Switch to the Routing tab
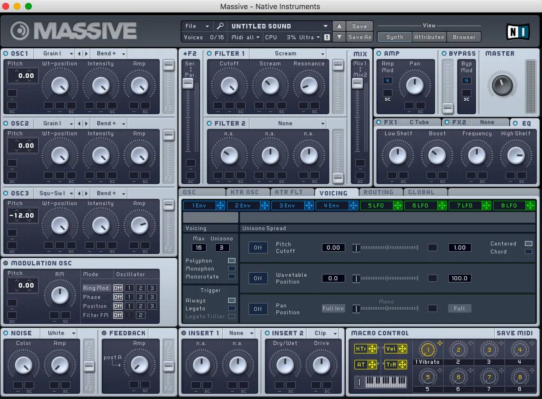This screenshot has height=399, width=542. click(x=380, y=193)
